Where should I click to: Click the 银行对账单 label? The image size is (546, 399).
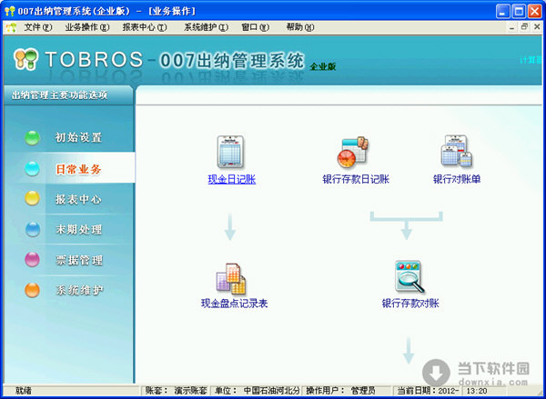[457, 179]
